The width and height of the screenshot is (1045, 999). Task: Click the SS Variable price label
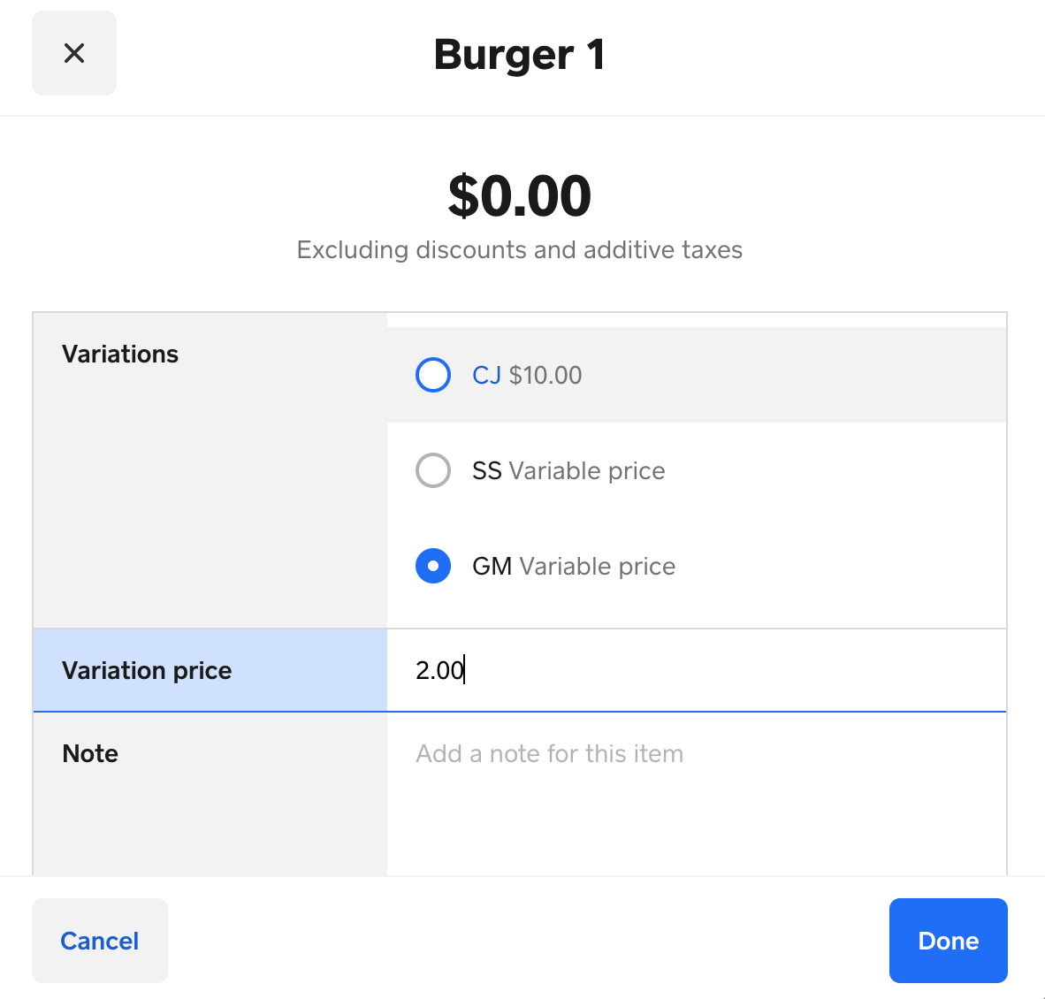tap(568, 470)
